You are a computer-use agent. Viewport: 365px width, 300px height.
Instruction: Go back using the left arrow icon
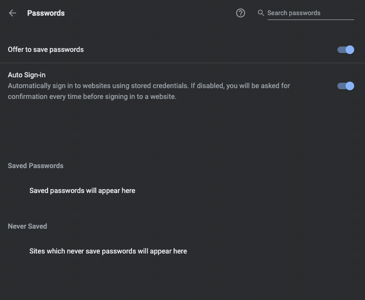click(12, 13)
